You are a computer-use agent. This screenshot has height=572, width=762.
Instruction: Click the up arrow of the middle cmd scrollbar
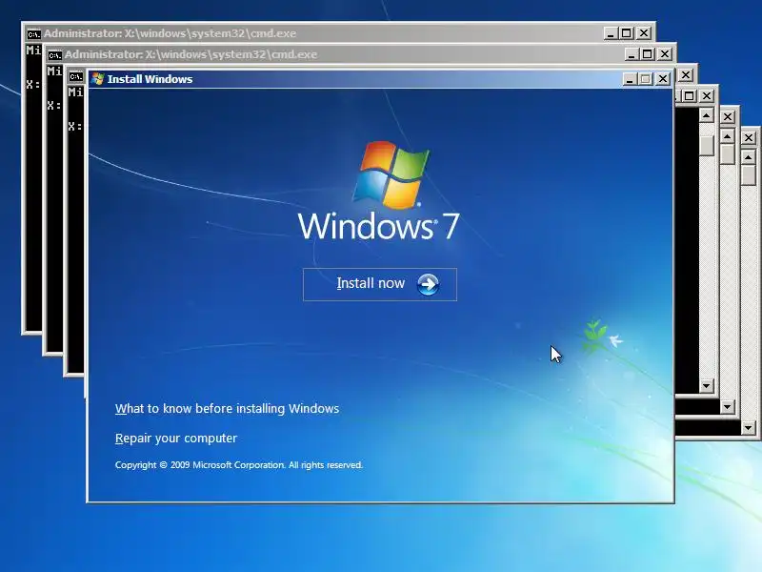[x=727, y=136]
